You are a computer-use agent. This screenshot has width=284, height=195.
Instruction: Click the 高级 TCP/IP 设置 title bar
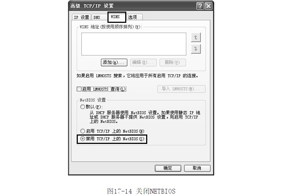click(x=132, y=6)
